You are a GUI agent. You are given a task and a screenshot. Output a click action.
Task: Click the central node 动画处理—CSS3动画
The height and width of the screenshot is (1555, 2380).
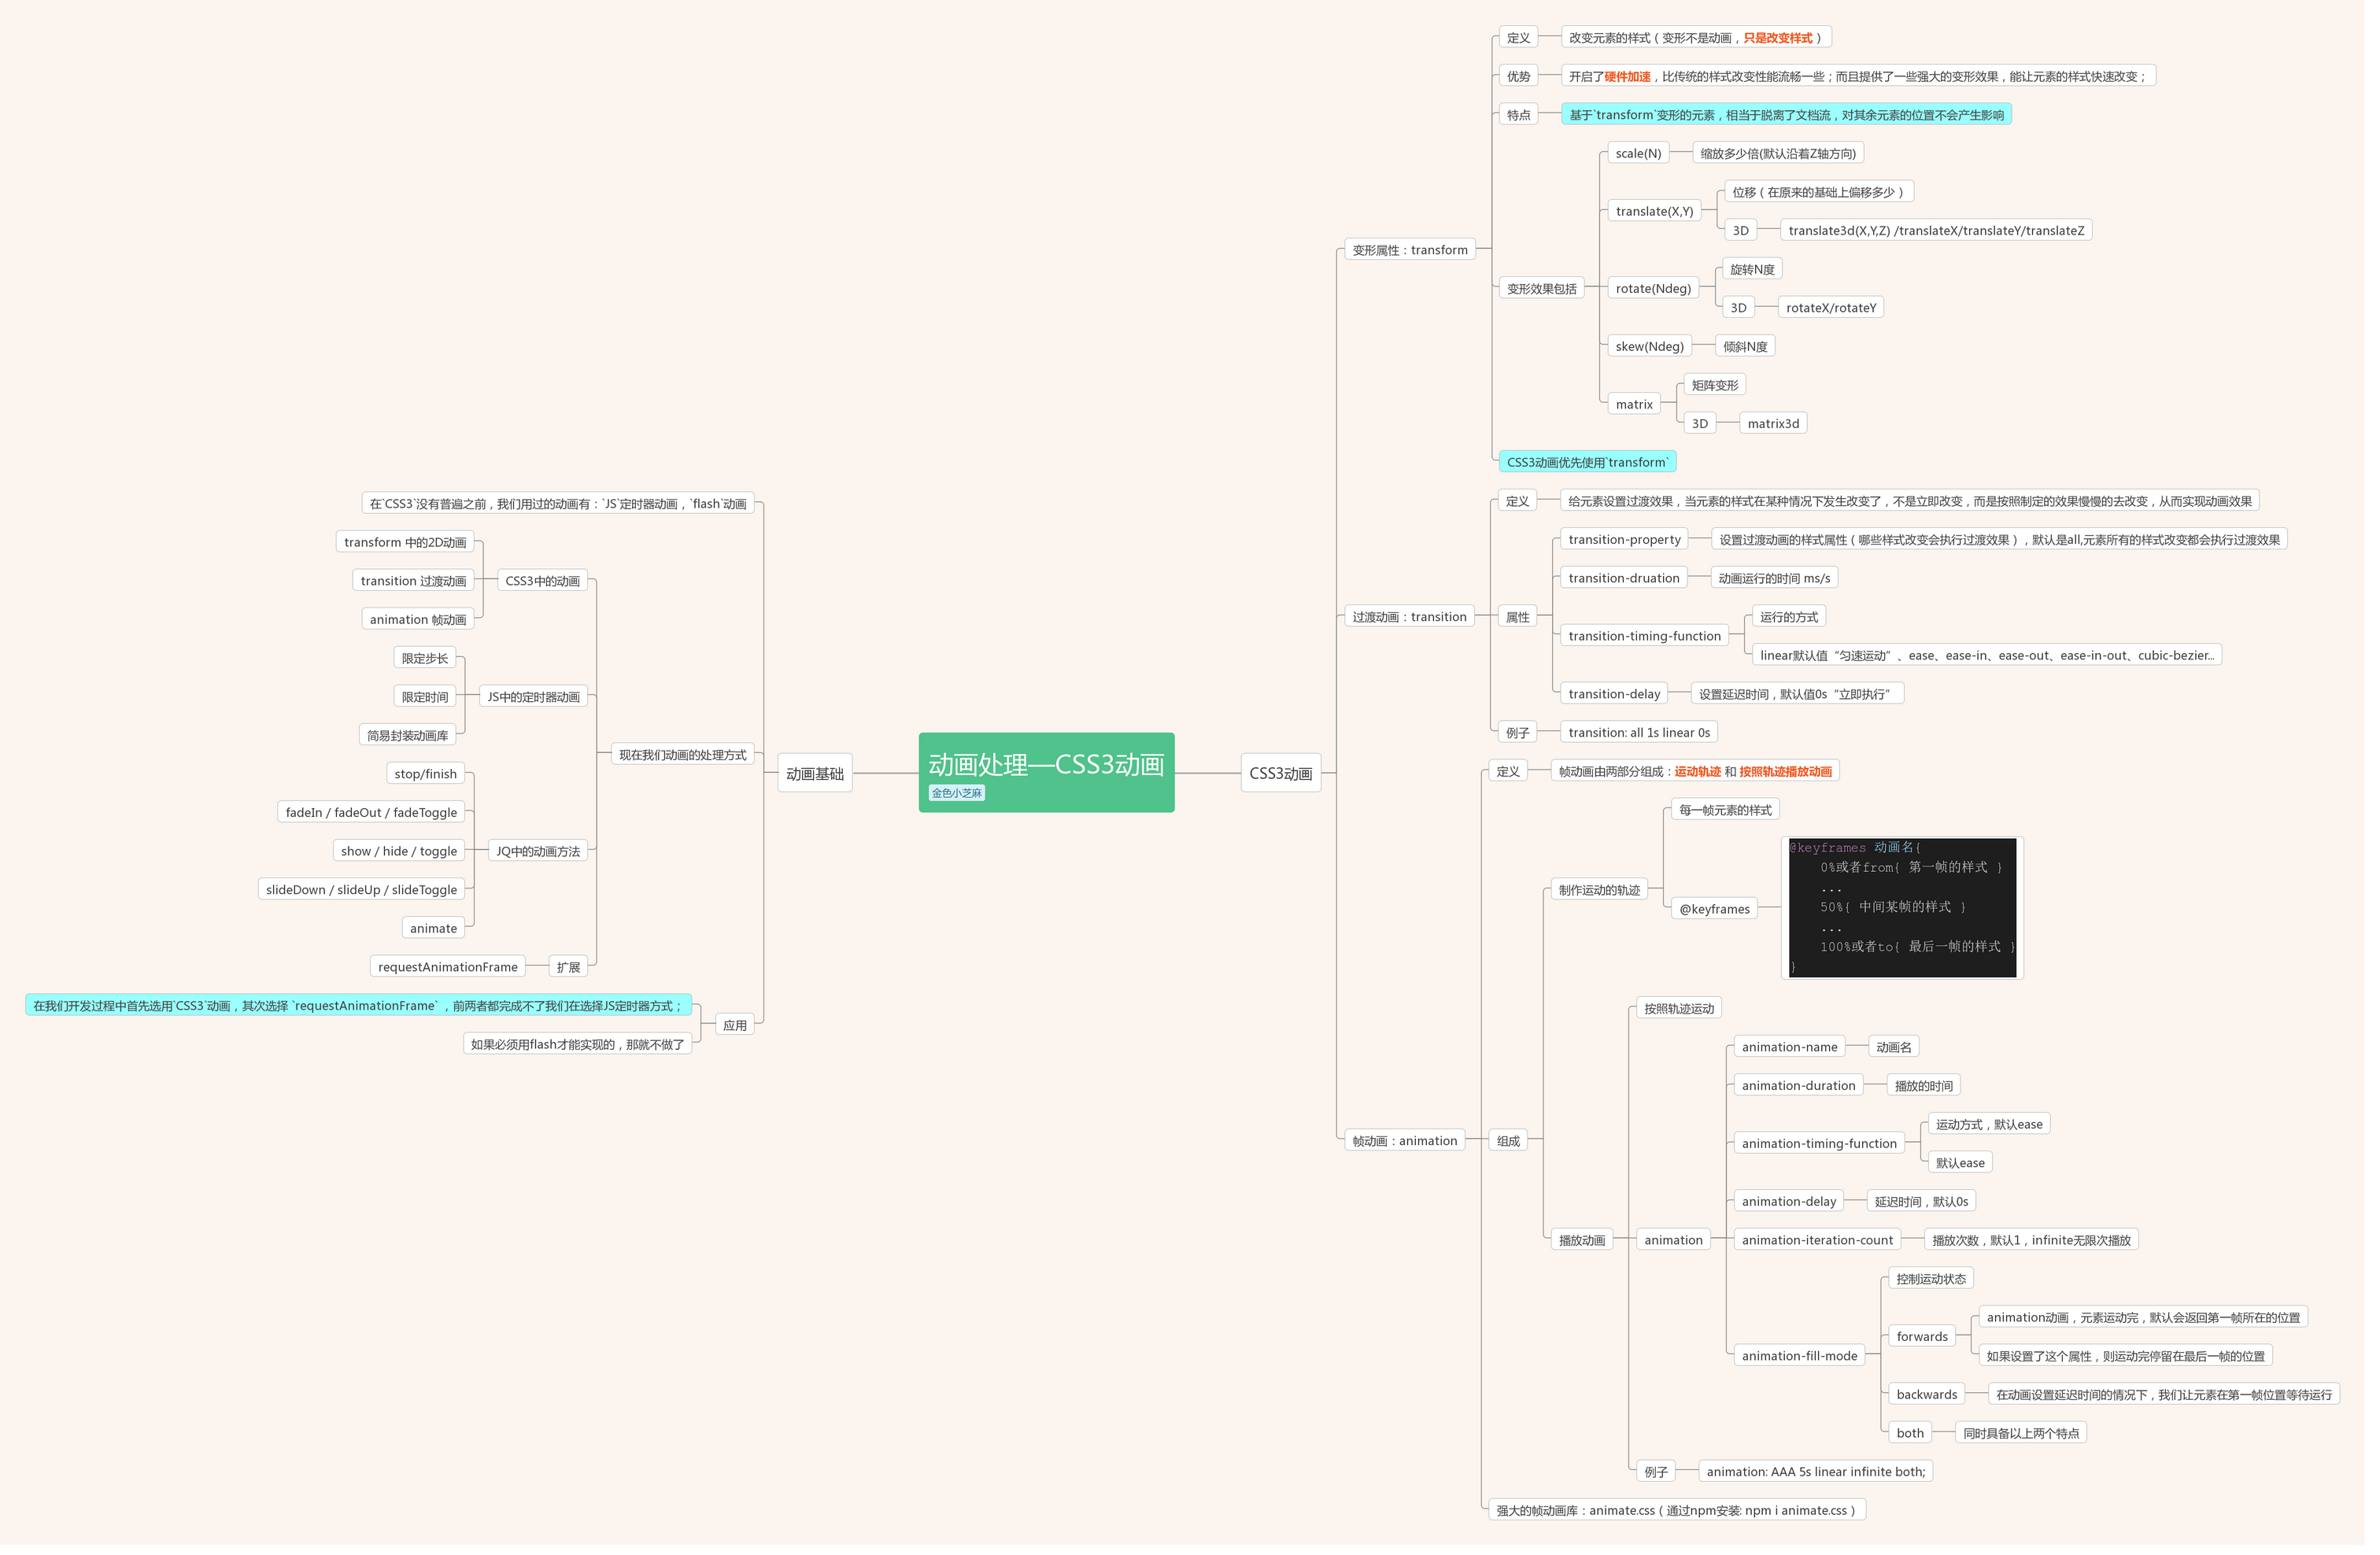click(1045, 765)
